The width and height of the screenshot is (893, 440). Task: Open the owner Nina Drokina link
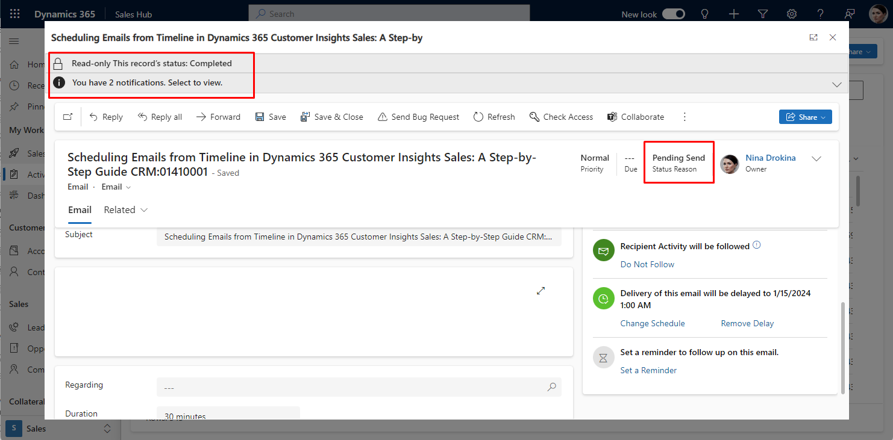coord(771,158)
